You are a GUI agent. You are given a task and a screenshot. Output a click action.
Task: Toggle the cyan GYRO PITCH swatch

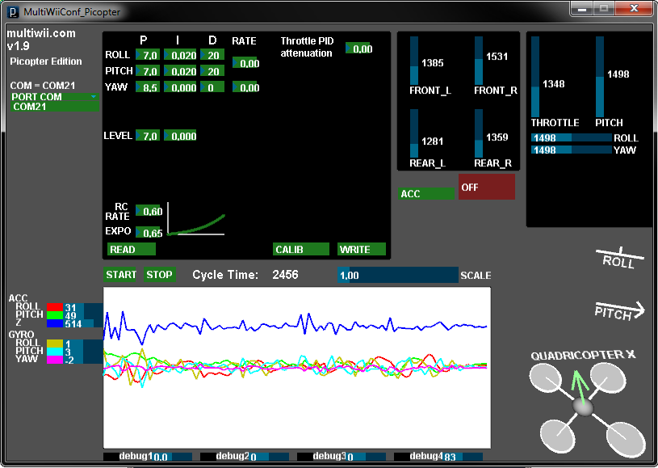pos(55,352)
